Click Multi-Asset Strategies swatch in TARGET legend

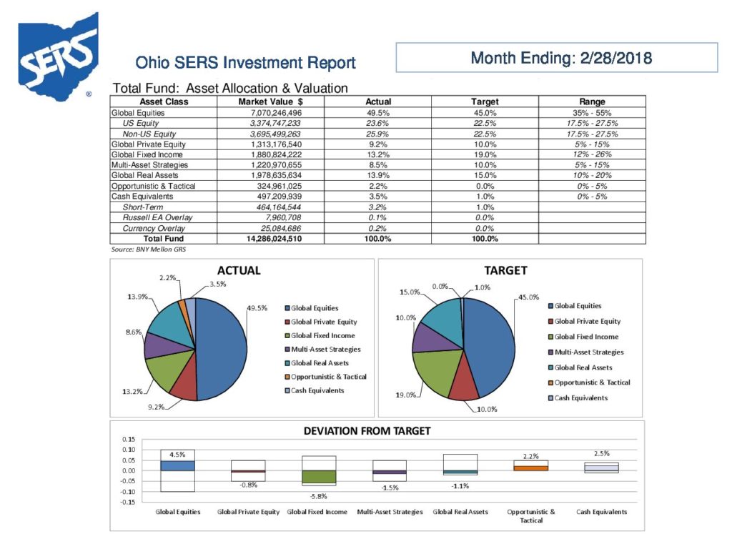550,352
